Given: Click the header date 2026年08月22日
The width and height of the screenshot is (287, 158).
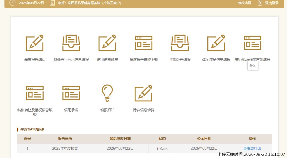Looking at the screenshot, I should pos(31,3).
